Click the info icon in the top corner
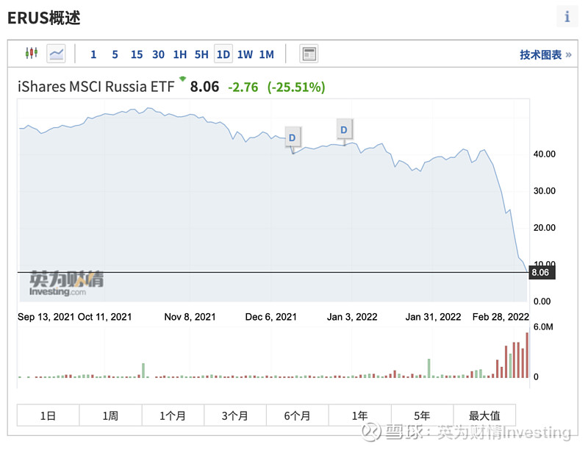Screen dimensions: 588x450 [x=567, y=16]
